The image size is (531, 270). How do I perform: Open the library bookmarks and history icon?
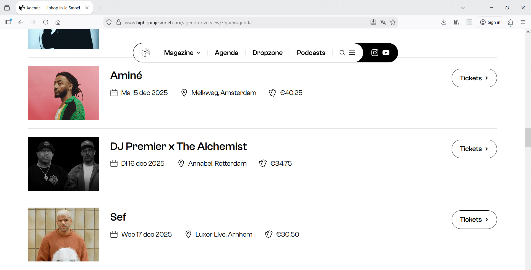(457, 22)
